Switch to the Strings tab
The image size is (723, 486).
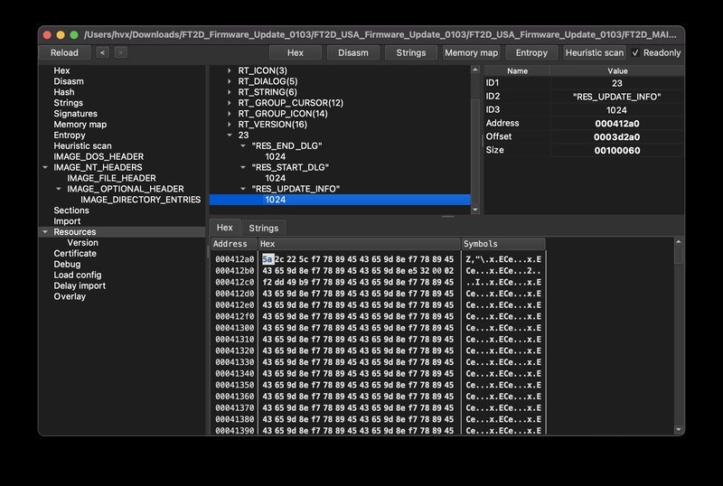(x=263, y=229)
